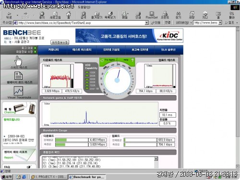
Task: Expand the address bar URL dropdown
Action: point(146,23)
